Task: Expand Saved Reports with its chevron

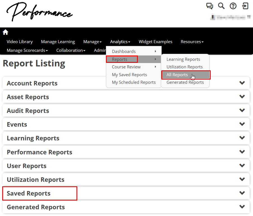Action: 242,193
